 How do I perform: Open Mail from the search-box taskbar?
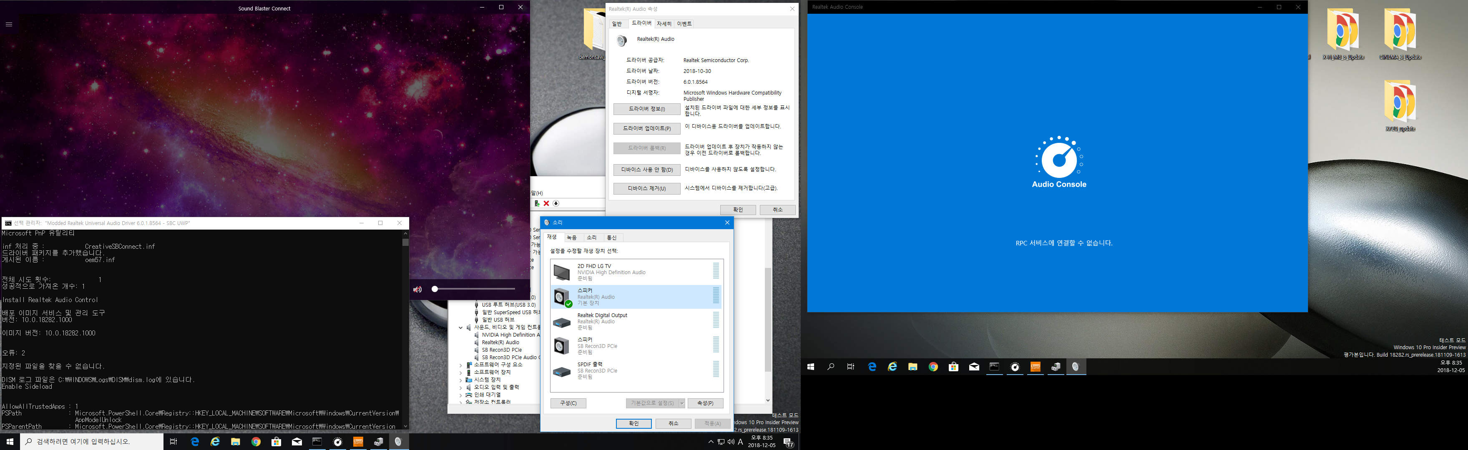pos(297,441)
